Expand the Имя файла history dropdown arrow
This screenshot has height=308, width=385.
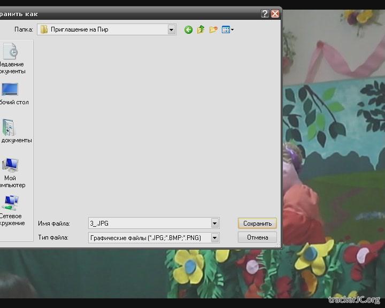[215, 223]
